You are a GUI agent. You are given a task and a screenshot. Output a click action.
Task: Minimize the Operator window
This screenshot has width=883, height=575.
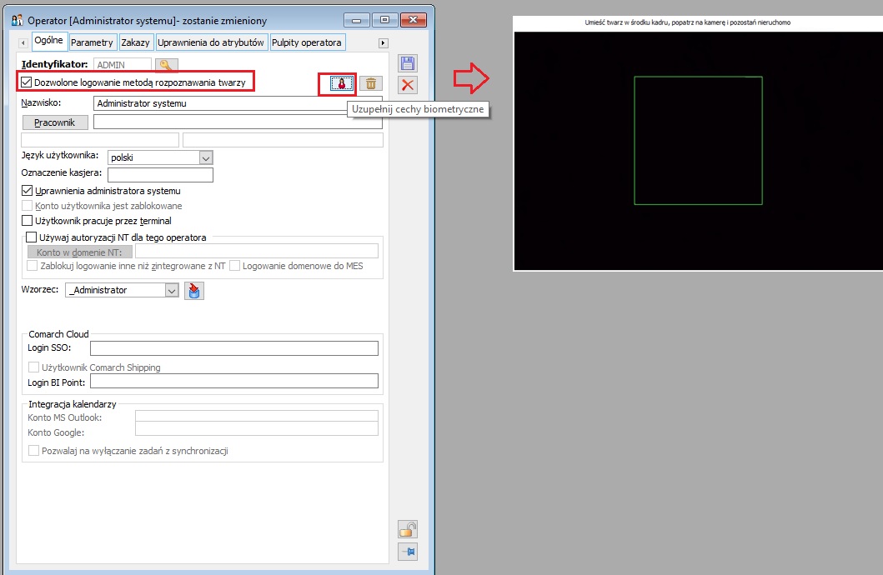357,20
